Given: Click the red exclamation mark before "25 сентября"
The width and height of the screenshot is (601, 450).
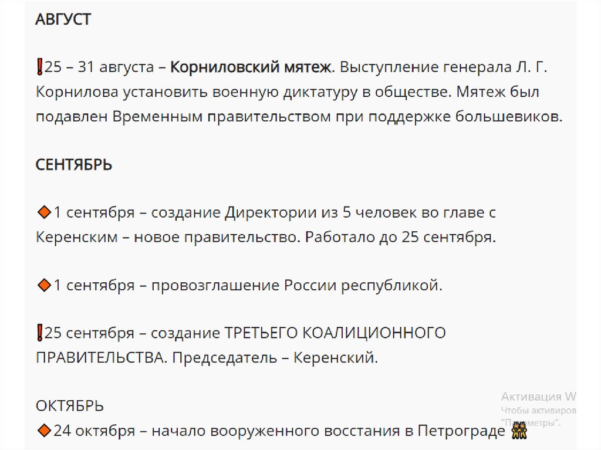Looking at the screenshot, I should (39, 333).
